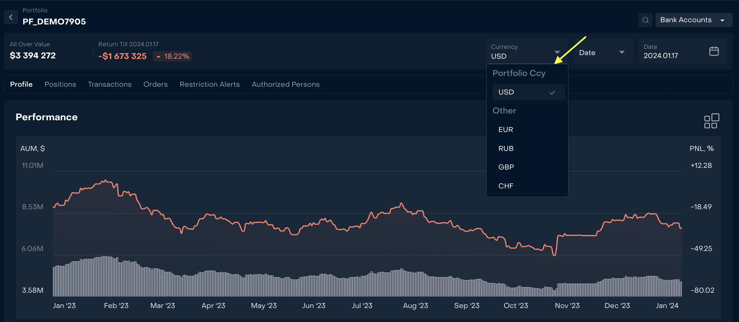Choose RUB from currency list
739x322 pixels.
pyautogui.click(x=506, y=149)
